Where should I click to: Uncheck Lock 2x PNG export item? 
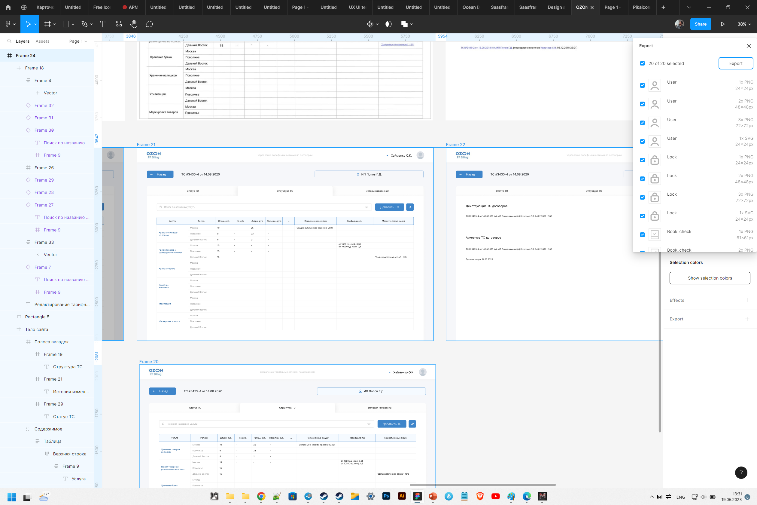coord(643,179)
